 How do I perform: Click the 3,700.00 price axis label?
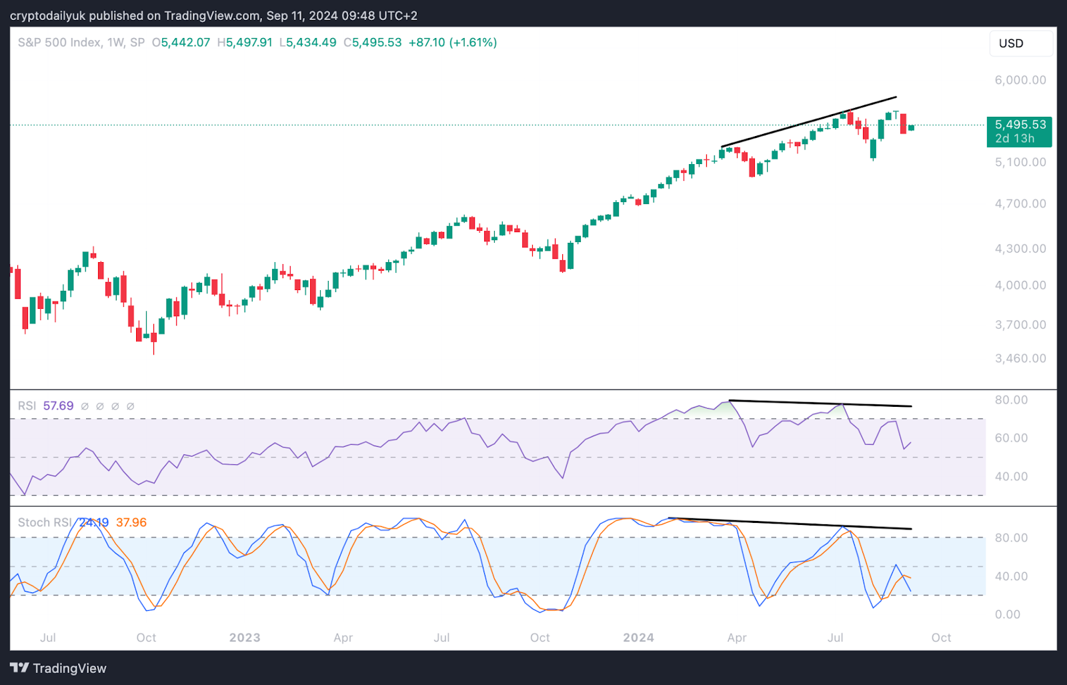click(x=1020, y=325)
